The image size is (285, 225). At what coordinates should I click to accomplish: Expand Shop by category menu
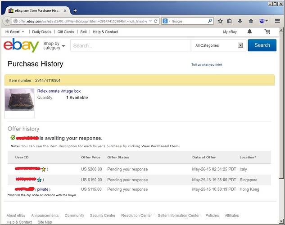point(54,45)
